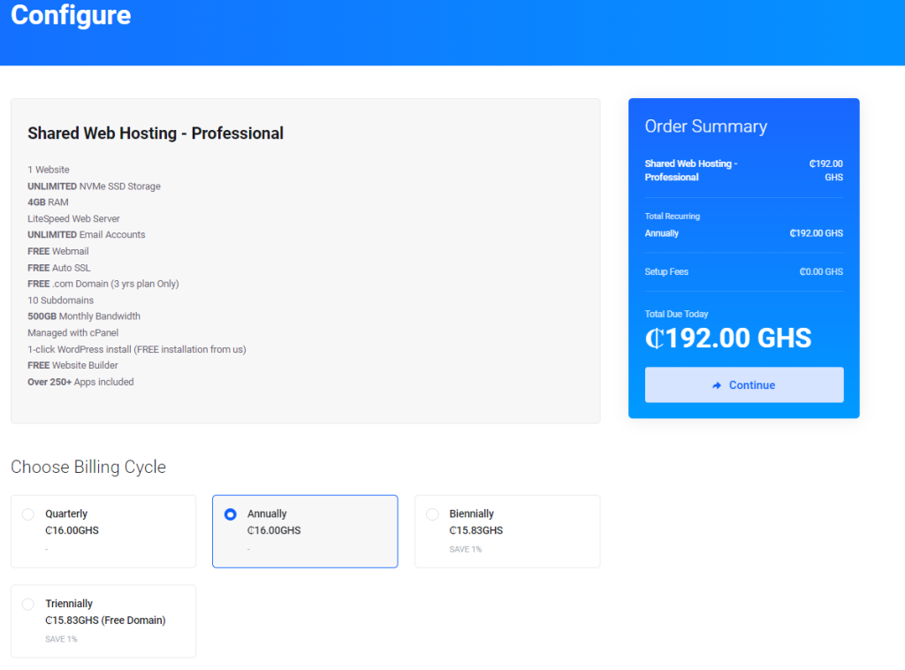Click the Managed with cPanel line
The height and width of the screenshot is (670, 905).
point(73,333)
